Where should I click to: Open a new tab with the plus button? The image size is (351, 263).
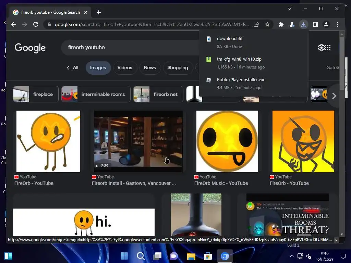99,12
